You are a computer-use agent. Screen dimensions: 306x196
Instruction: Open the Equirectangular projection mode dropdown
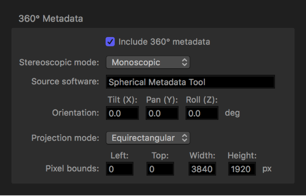148,138
